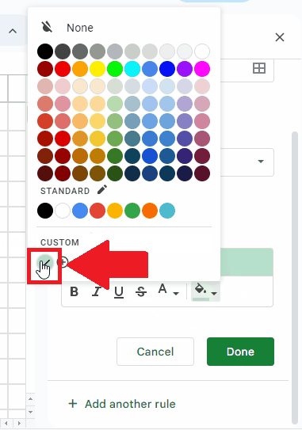Pick the bright yellow color swatch
The width and height of the screenshot is (302, 430).
tap(97, 69)
